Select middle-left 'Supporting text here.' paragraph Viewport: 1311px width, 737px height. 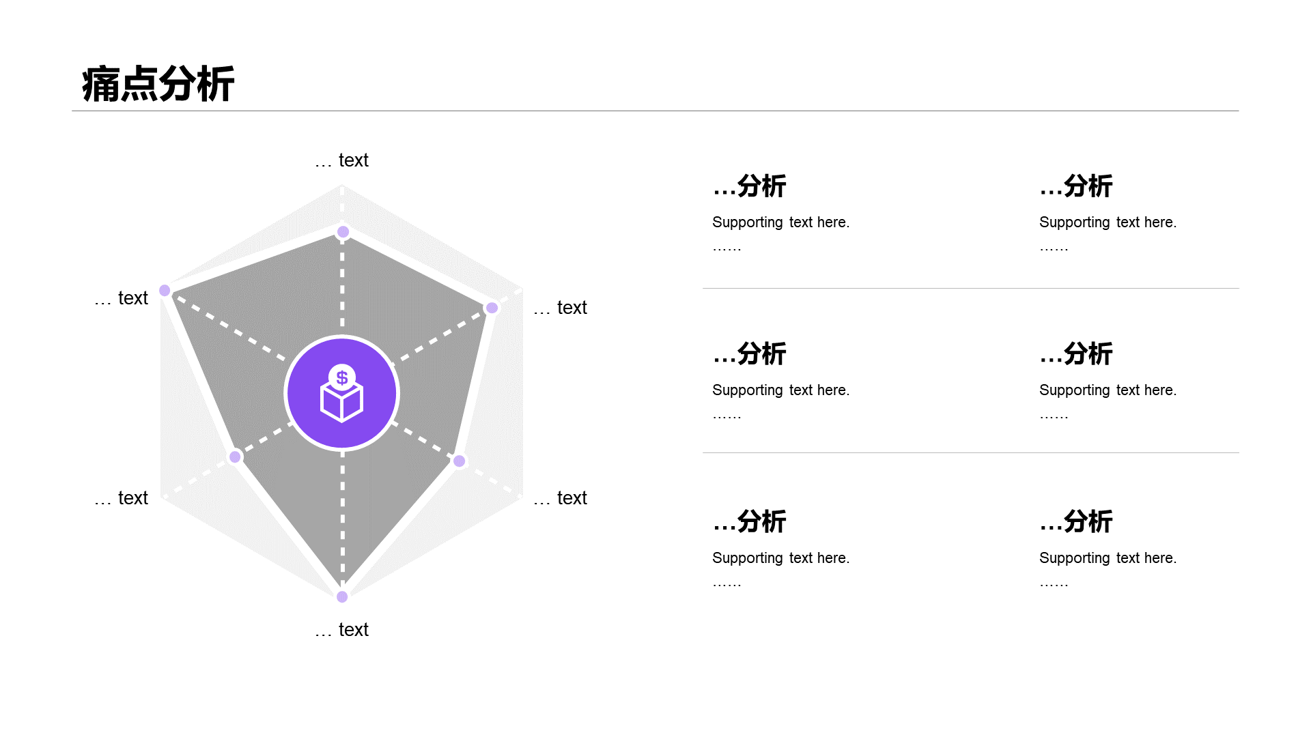pos(780,390)
